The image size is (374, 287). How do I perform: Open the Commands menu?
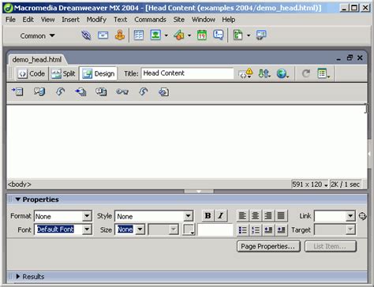tap(150, 20)
